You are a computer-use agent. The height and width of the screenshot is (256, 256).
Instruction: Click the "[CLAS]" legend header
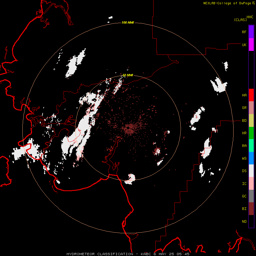tap(240, 20)
